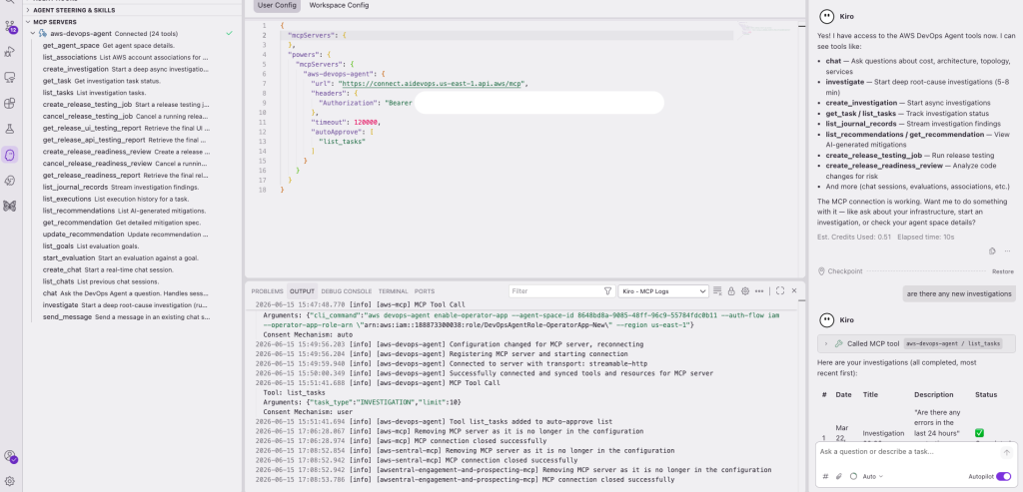Click the filter funnel icon in Output panel

coord(607,291)
